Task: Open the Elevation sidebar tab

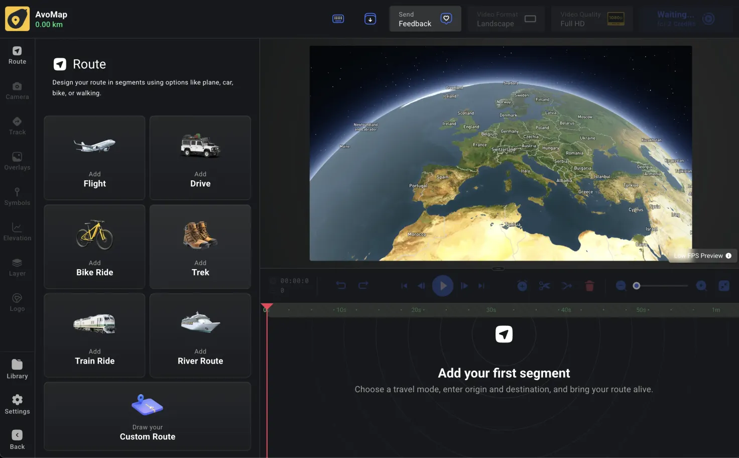Action: coord(17,232)
